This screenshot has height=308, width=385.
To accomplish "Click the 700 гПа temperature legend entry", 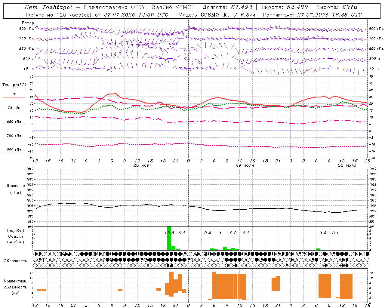I will tap(14, 136).
